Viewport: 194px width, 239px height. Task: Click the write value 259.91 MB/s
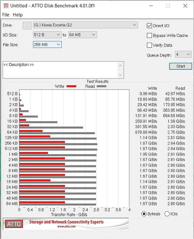[x=146, y=121]
